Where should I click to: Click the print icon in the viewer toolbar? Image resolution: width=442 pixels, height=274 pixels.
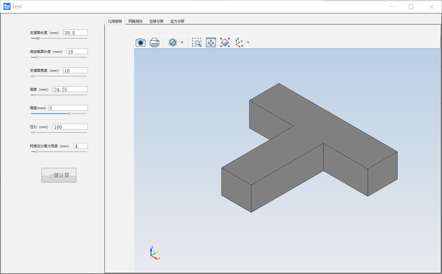point(154,42)
